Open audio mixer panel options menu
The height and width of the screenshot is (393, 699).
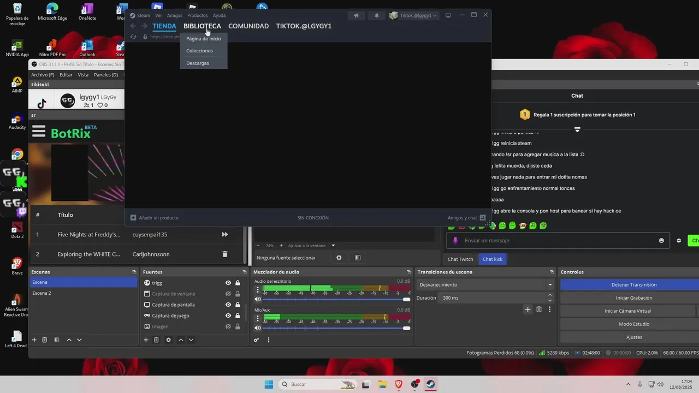coord(268,340)
